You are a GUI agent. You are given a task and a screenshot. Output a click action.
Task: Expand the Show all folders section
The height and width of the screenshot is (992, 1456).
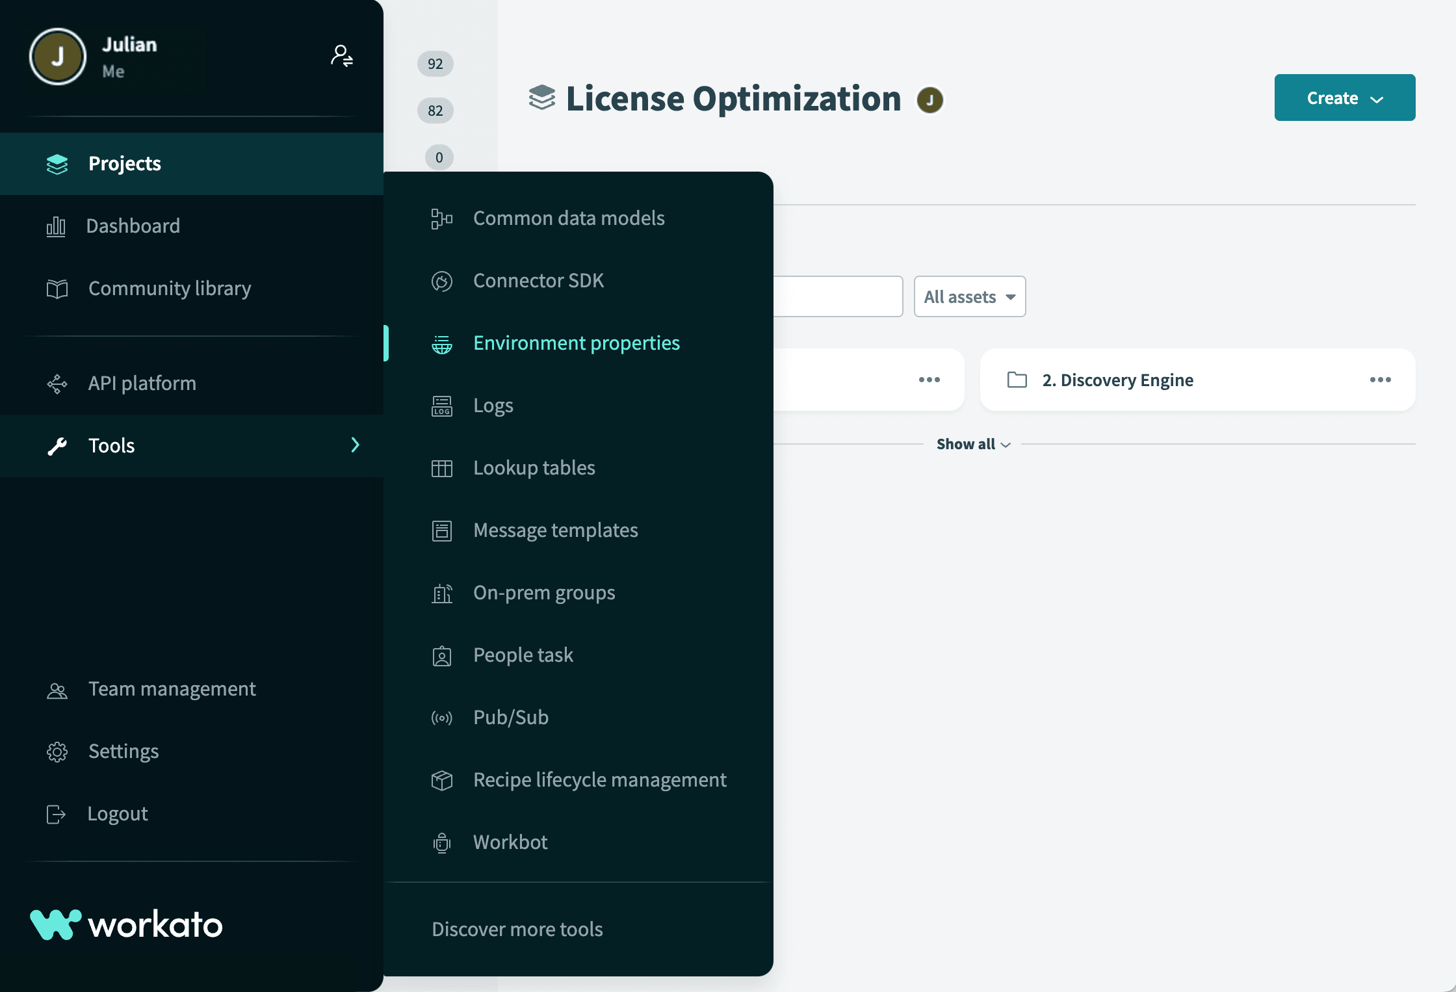[973, 444]
